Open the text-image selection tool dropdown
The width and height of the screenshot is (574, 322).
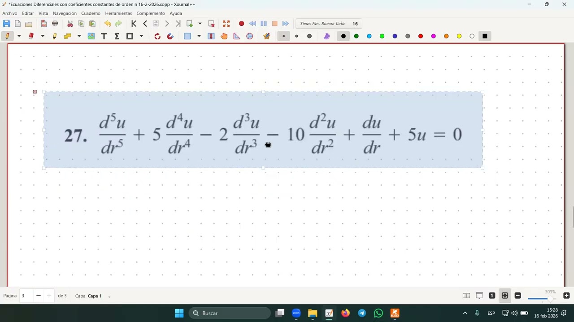point(79,36)
